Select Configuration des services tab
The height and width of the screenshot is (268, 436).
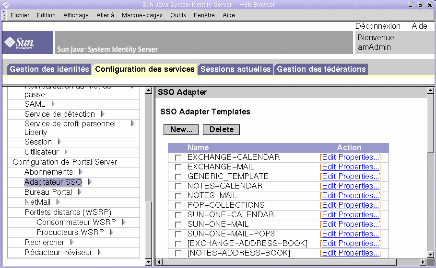pos(144,69)
